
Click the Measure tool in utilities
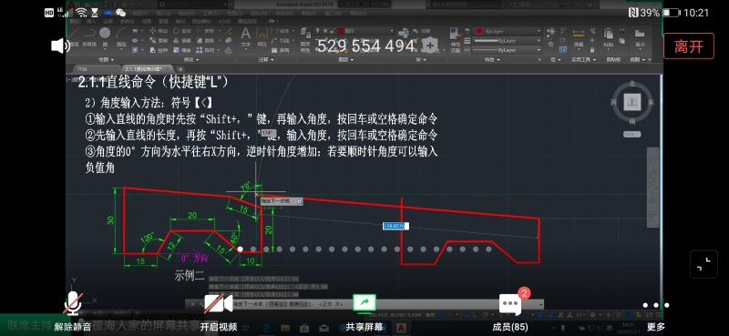[579, 37]
